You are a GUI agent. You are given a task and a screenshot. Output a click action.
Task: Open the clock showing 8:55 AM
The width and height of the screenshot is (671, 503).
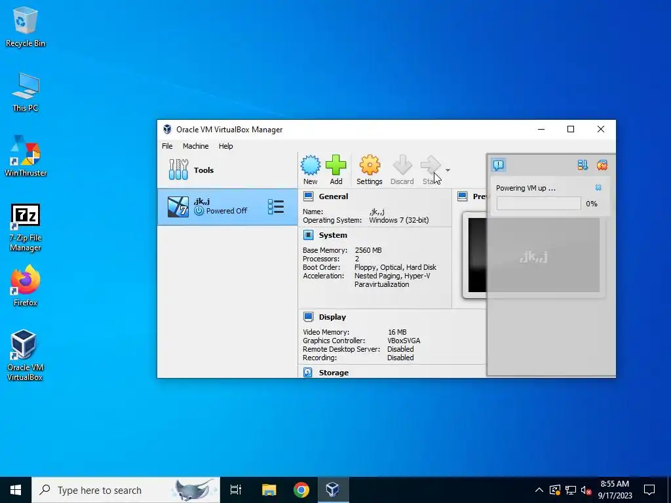point(615,490)
